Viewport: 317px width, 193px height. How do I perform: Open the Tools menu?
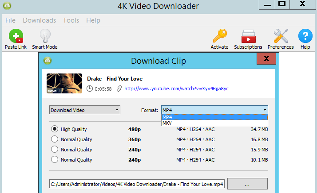(x=71, y=20)
